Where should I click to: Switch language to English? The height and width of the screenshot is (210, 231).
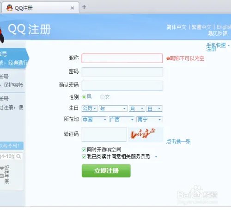[224, 27]
